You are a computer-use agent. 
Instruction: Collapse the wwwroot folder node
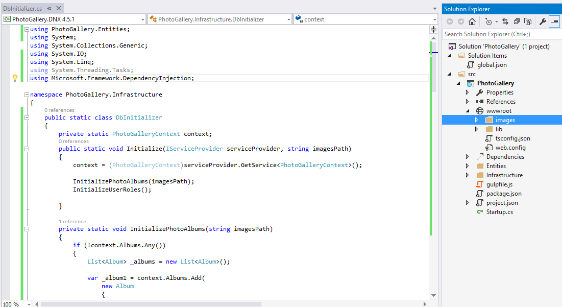(x=467, y=111)
